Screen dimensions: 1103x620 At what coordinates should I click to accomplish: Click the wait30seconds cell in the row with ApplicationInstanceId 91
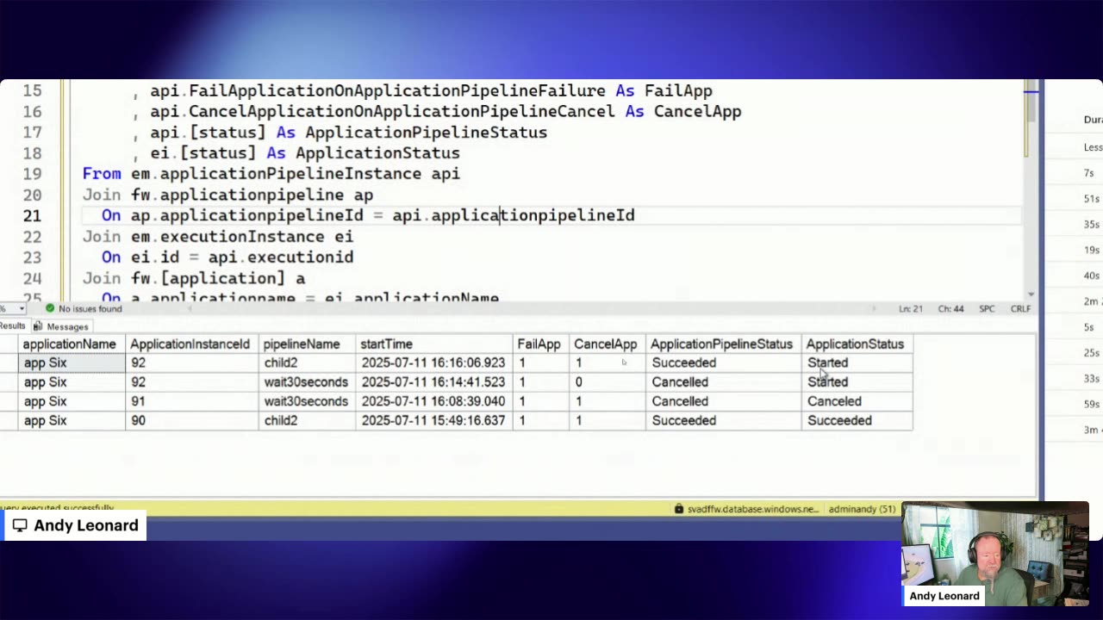point(307,401)
